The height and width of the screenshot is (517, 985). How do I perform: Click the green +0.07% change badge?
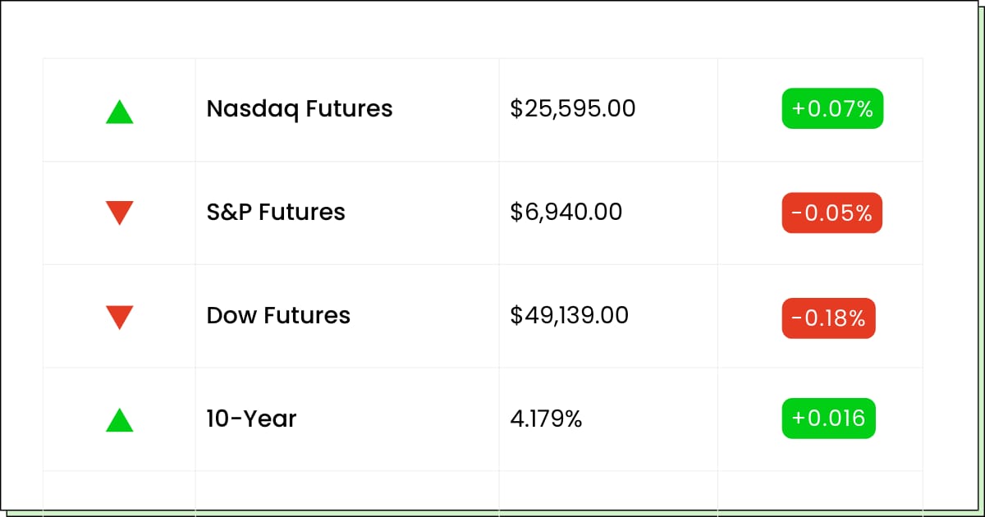(x=832, y=108)
